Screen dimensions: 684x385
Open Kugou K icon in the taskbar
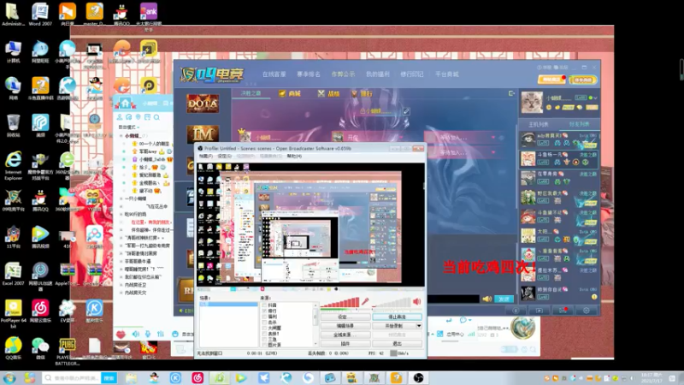[x=175, y=377]
